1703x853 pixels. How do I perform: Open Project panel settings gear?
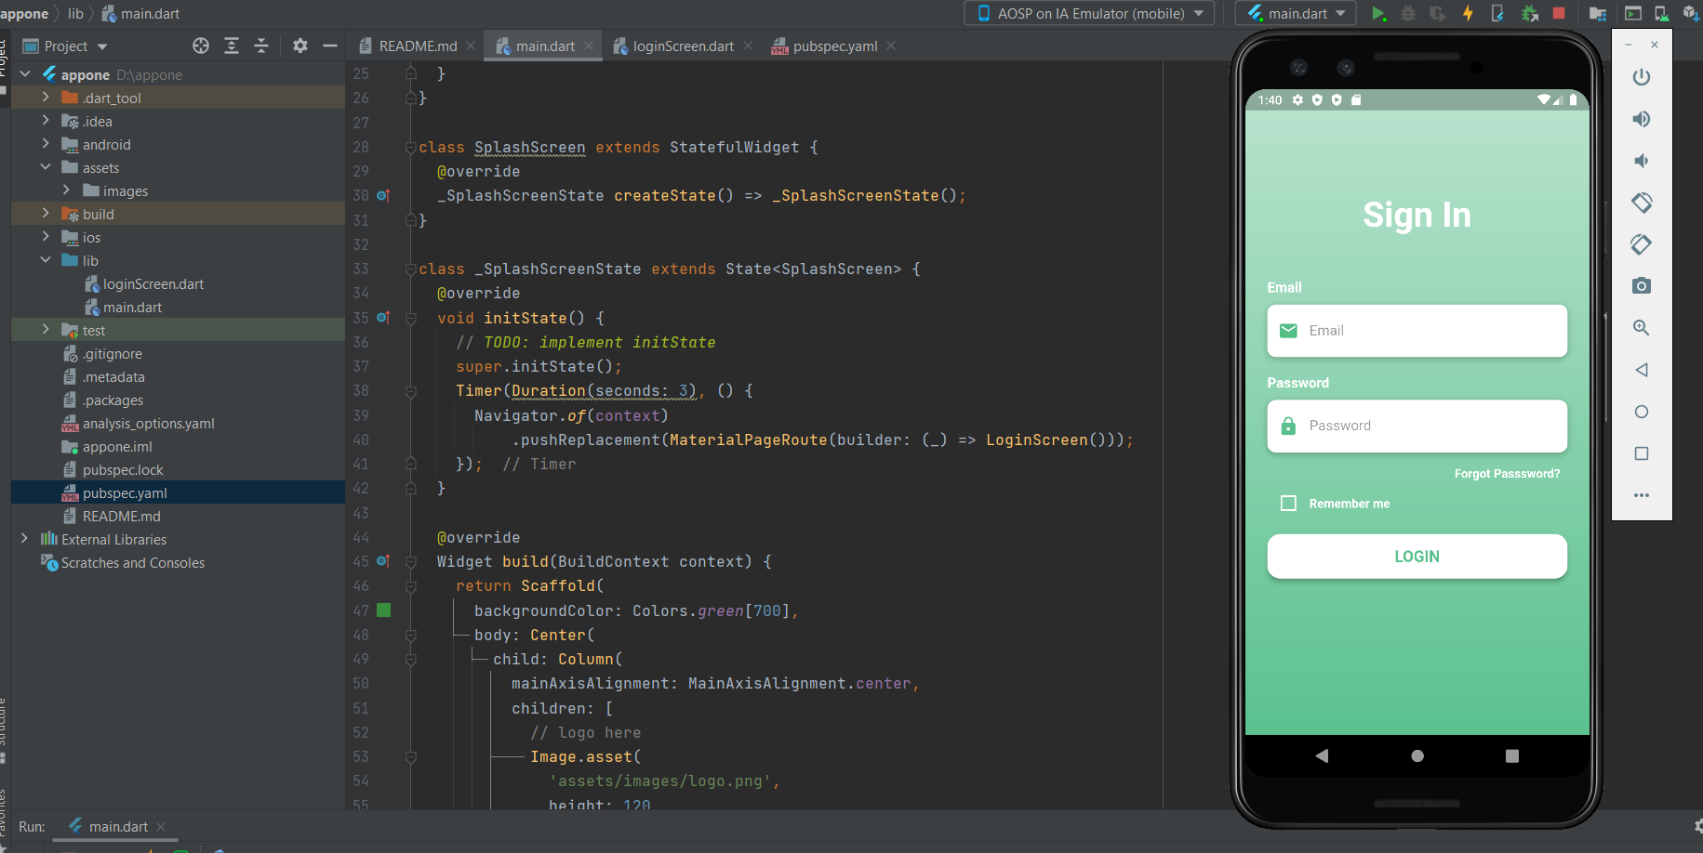(x=299, y=46)
